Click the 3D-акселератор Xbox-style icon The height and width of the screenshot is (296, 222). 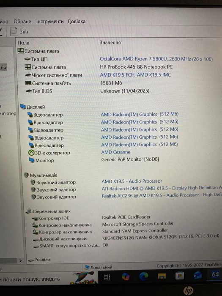31,153
